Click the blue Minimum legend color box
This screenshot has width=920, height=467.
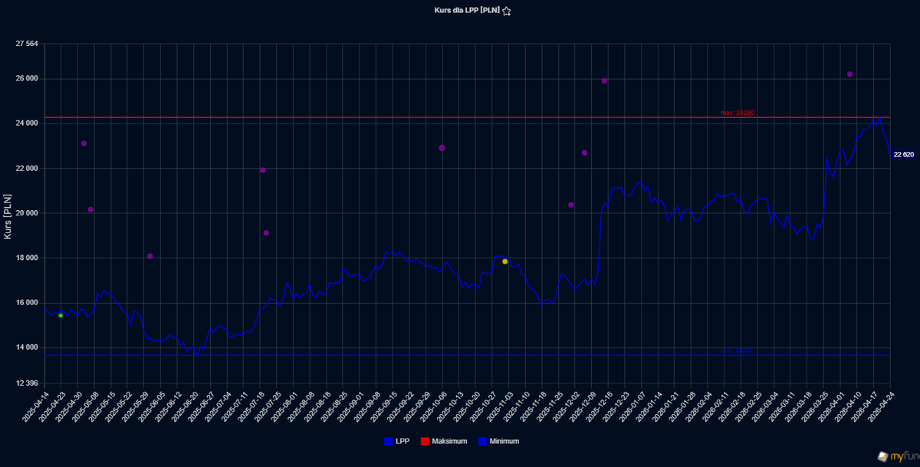pyautogui.click(x=482, y=442)
